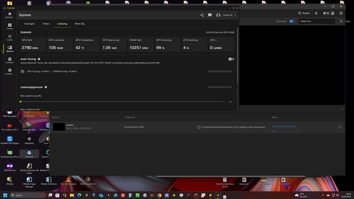This screenshot has width=354, height=199.
Task: Close the sources panel with the X
Action: click(341, 21)
